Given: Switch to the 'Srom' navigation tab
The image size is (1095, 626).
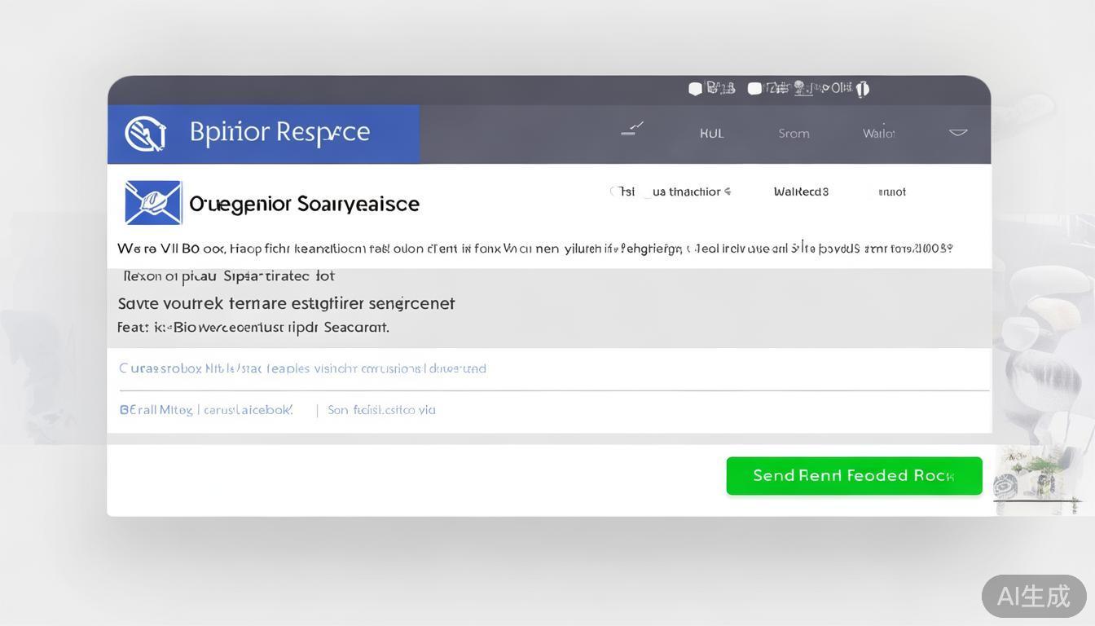Looking at the screenshot, I should tap(794, 134).
